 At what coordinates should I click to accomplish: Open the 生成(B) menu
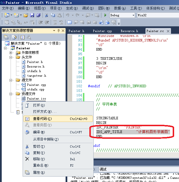coord(72,8)
